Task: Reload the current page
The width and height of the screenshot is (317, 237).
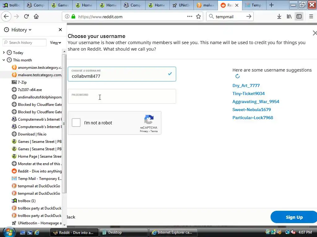Action: point(26,17)
